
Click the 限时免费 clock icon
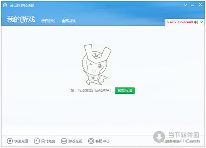[x=37, y=141]
